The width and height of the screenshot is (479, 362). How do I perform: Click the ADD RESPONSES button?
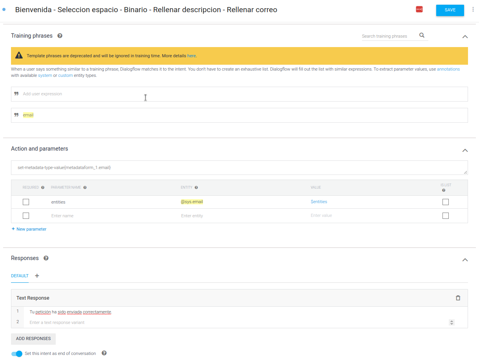click(x=33, y=338)
